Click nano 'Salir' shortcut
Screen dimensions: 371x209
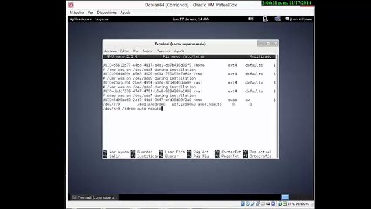(x=112, y=156)
